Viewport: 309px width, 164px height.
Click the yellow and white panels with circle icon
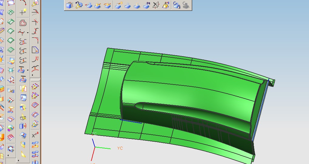click(23, 88)
